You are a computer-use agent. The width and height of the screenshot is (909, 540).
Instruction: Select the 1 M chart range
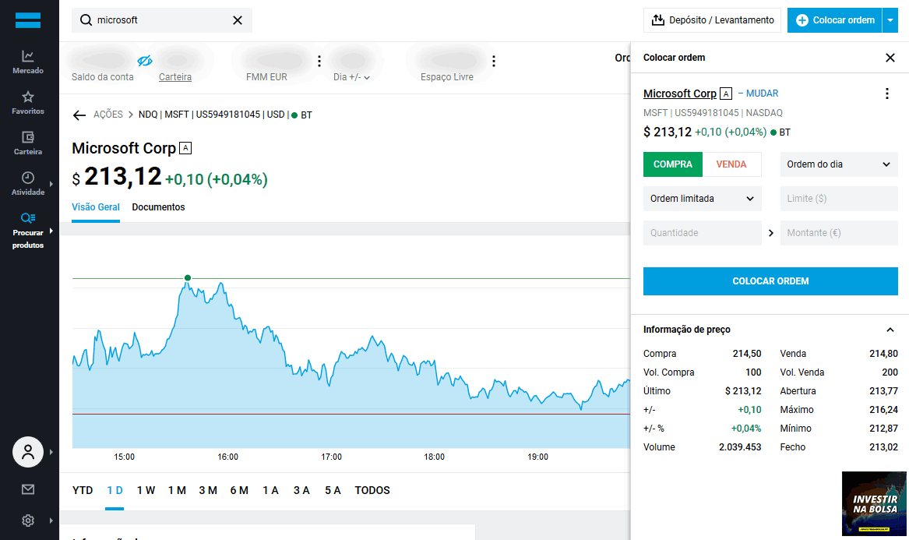pyautogui.click(x=177, y=490)
